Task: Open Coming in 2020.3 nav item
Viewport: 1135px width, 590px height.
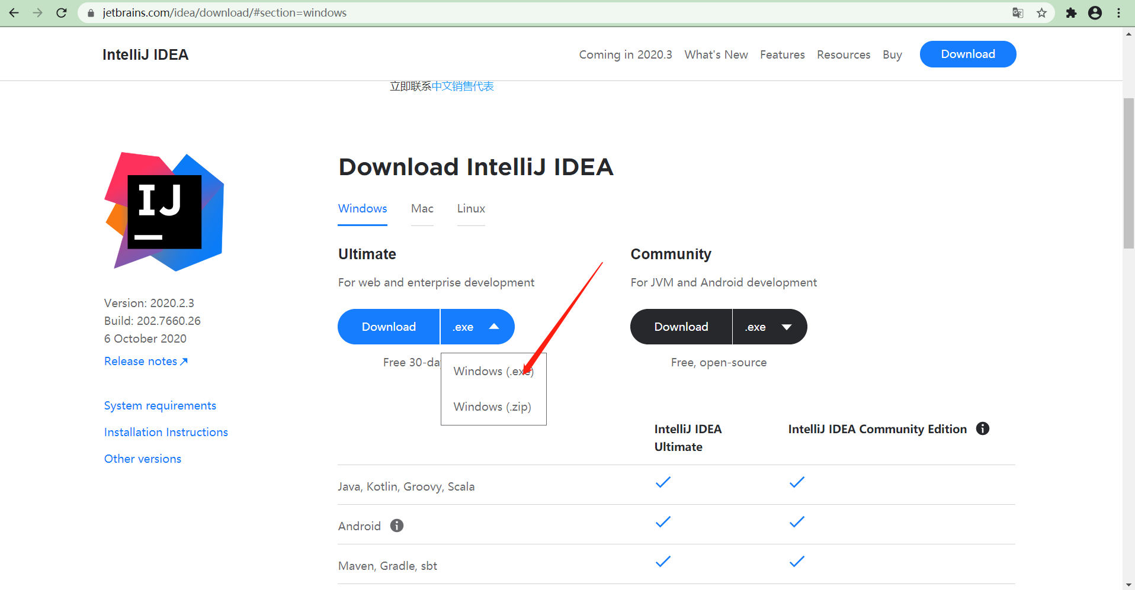Action: (626, 54)
